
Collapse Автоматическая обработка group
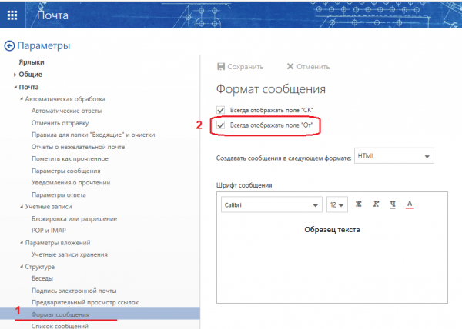22,99
